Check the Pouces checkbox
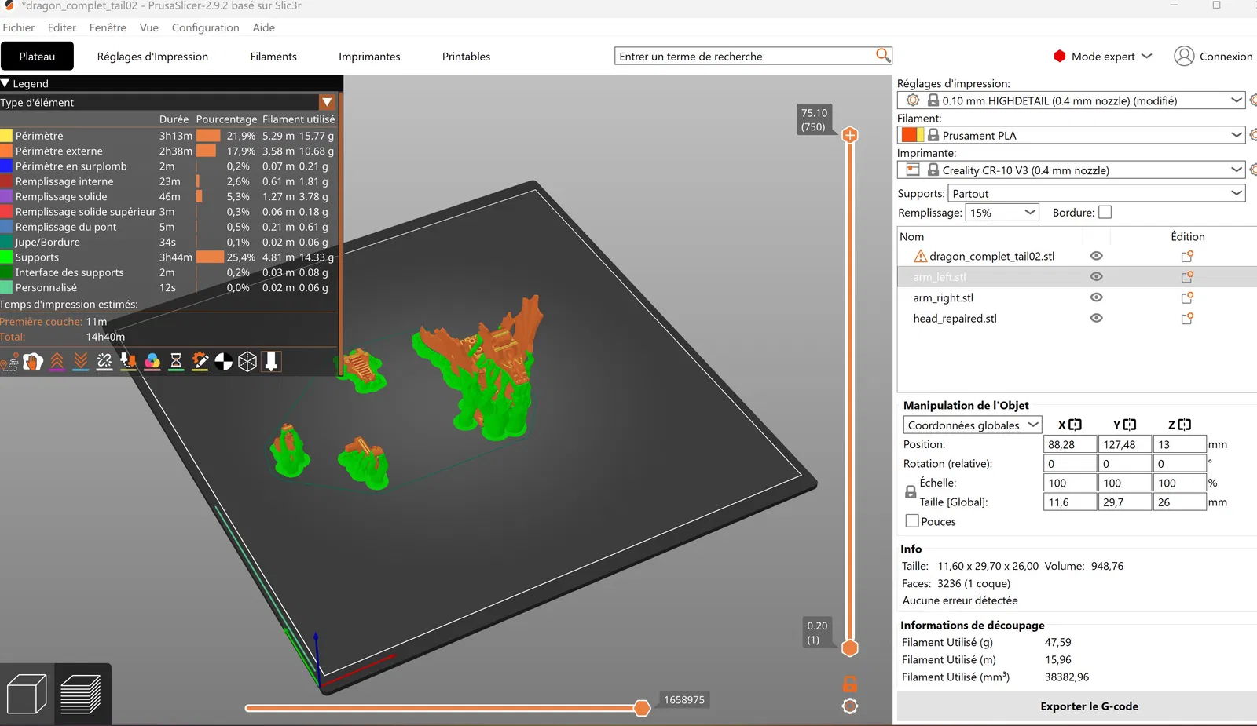 [x=912, y=520]
